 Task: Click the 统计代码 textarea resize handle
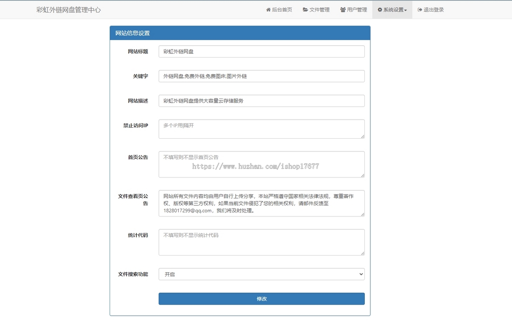363,253
